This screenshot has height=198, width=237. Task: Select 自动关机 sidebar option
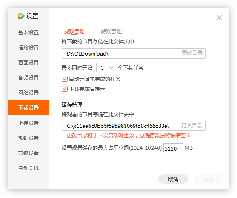(x=28, y=168)
